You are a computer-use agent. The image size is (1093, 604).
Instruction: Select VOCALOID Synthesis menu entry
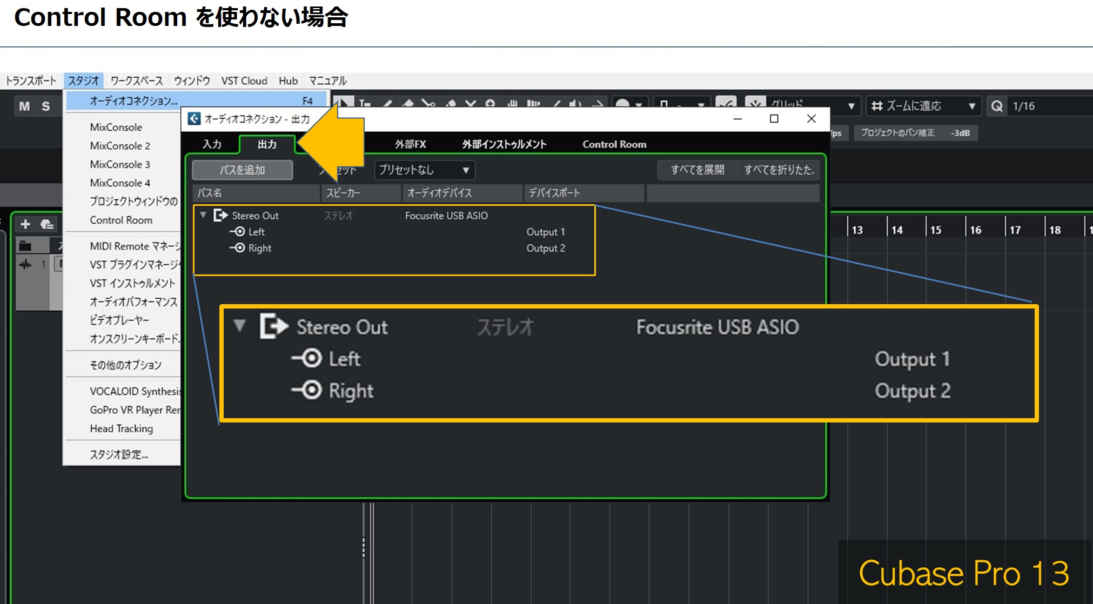click(x=135, y=391)
